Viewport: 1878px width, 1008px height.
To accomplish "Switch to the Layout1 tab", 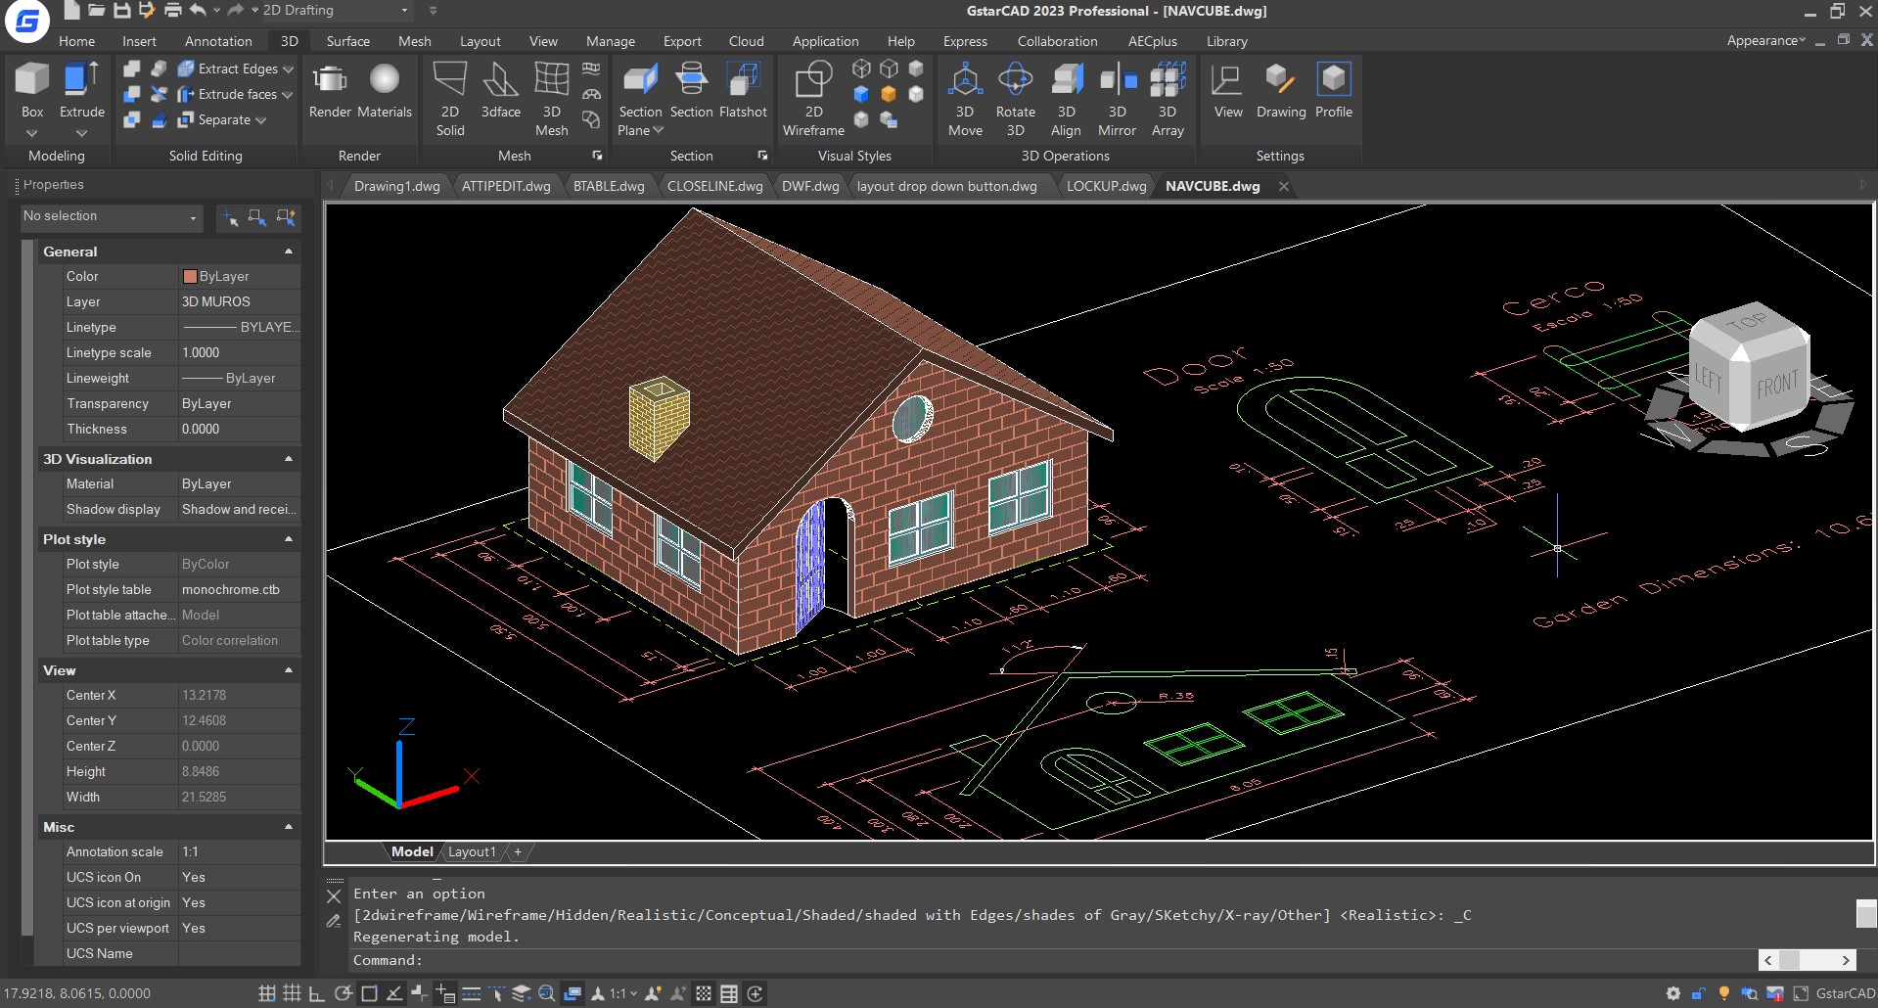I will tap(472, 852).
